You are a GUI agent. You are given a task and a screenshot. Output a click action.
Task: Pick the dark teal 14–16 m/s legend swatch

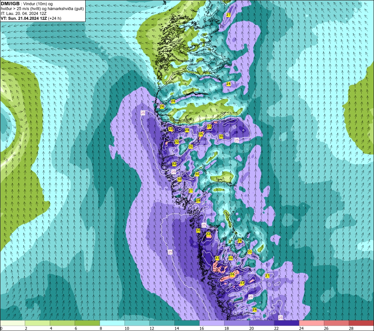pos(187,323)
